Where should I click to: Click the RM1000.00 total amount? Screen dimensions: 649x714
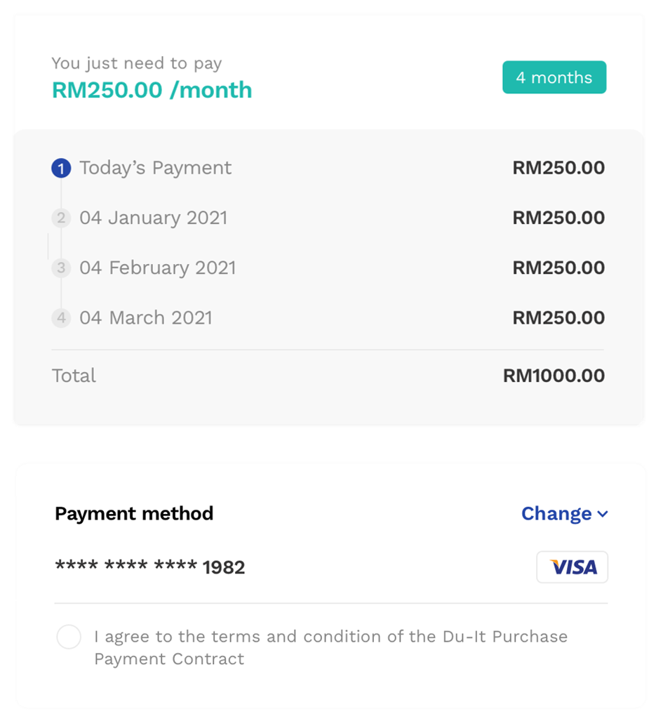tap(554, 376)
